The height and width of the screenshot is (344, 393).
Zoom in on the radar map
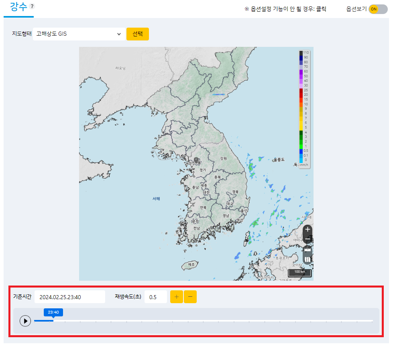pyautogui.click(x=307, y=229)
